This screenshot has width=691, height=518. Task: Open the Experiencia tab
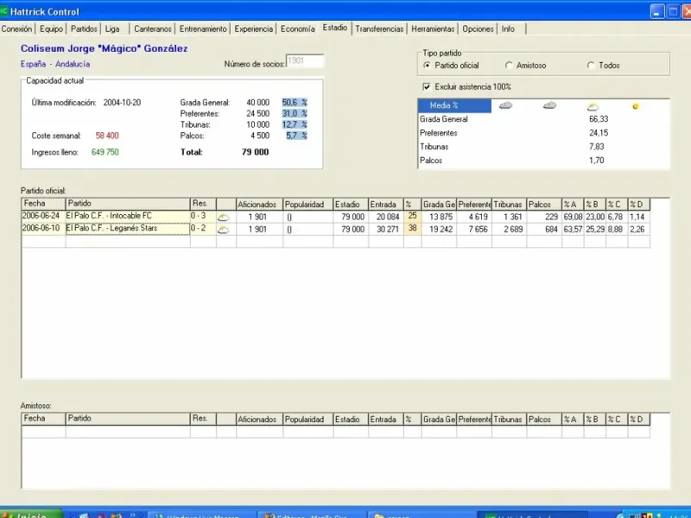[x=253, y=29]
